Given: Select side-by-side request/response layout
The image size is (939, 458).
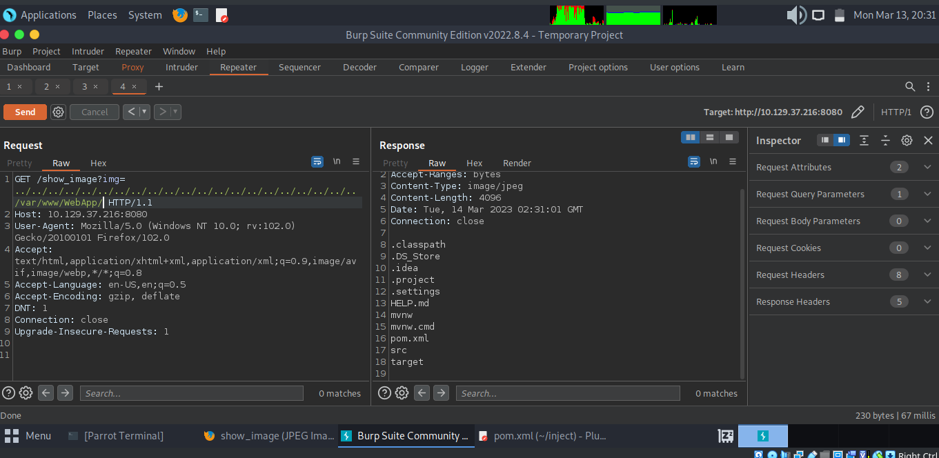Looking at the screenshot, I should click(x=691, y=137).
